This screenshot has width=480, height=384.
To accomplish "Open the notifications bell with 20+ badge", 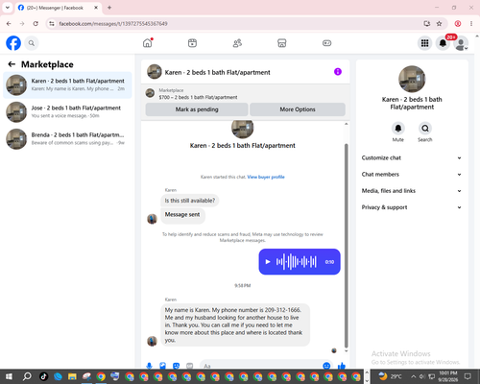I will click(443, 43).
